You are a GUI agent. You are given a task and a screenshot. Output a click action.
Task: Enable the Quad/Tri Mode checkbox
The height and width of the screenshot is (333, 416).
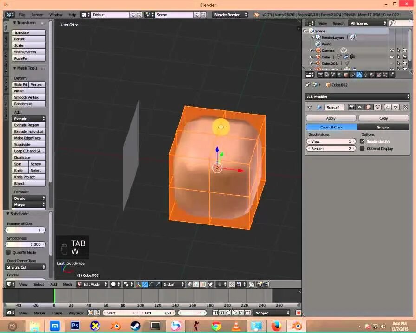pyautogui.click(x=8, y=252)
